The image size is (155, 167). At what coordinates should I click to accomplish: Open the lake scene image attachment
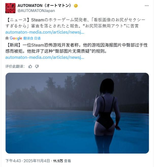pos(77,113)
